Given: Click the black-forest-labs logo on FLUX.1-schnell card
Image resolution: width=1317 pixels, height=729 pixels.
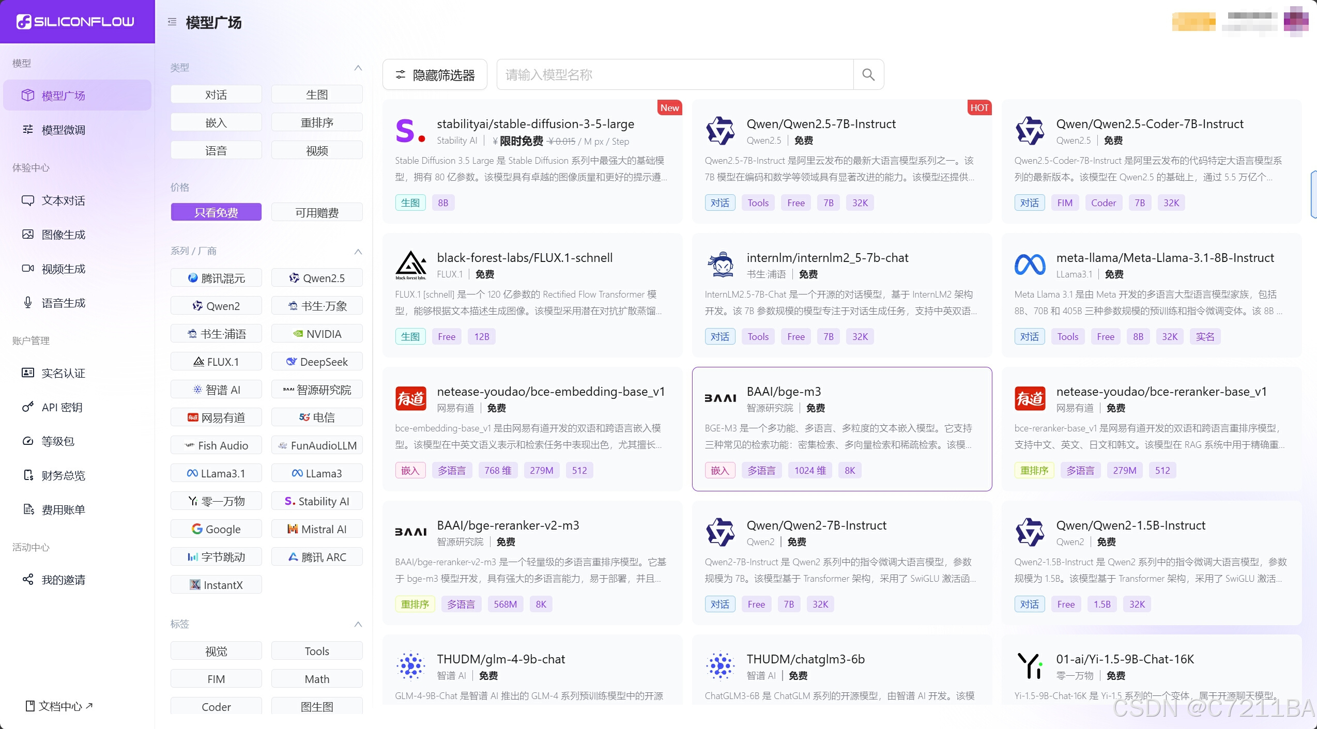Looking at the screenshot, I should pos(411,265).
